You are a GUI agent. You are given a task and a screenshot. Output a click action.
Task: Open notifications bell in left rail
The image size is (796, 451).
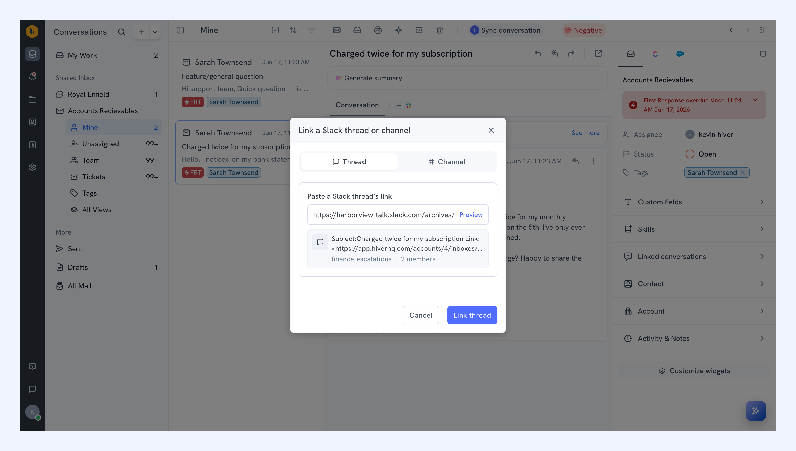pyautogui.click(x=32, y=76)
